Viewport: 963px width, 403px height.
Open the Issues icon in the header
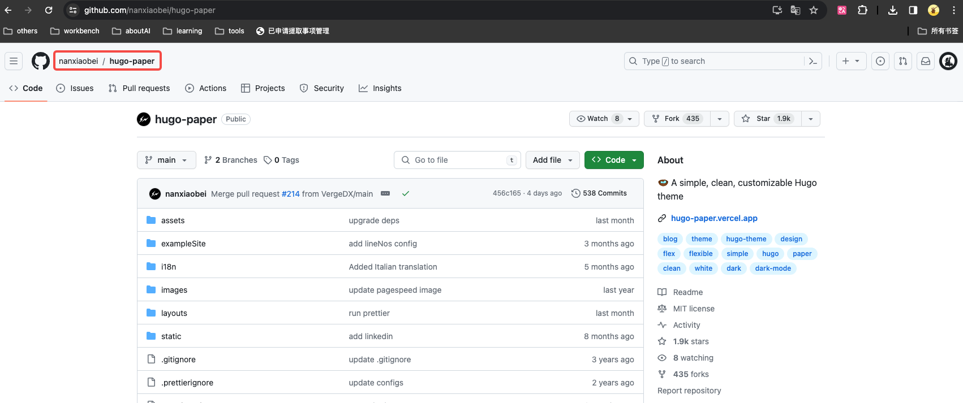(880, 61)
